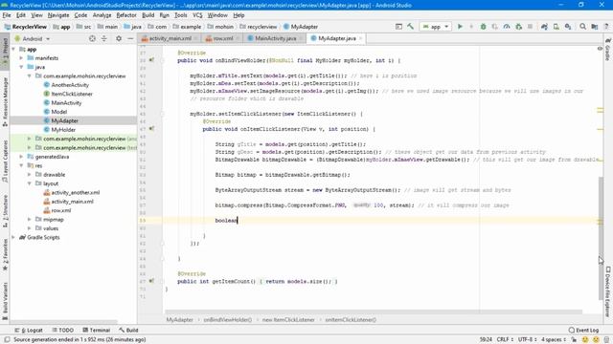
Task: Click collapse all icon in Project panel
Action: (104, 38)
